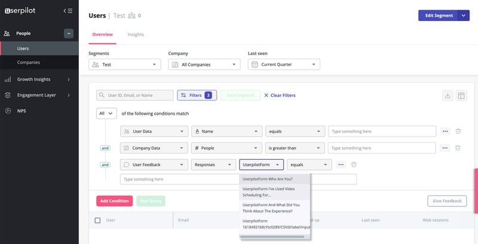The height and width of the screenshot is (244, 478).
Task: Click the Edit Segment button
Action: (438, 16)
